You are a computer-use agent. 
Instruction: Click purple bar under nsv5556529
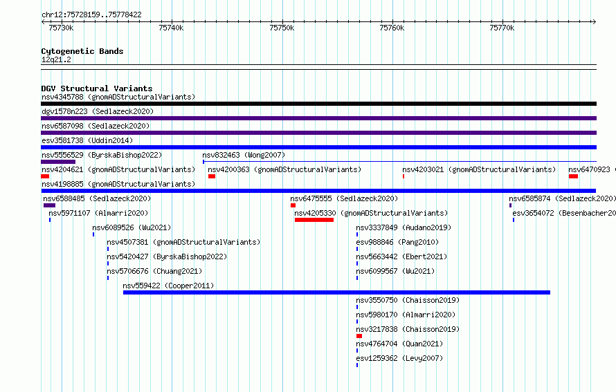(x=58, y=162)
